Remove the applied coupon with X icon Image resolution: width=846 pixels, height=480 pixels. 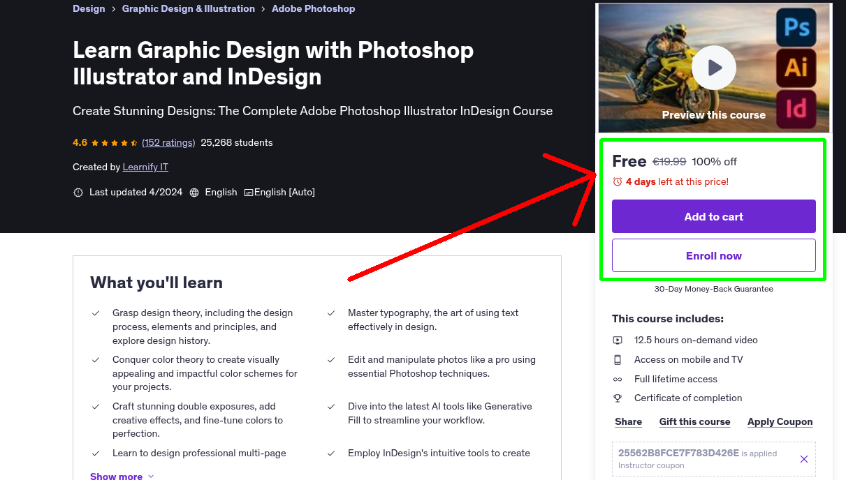[x=804, y=458]
